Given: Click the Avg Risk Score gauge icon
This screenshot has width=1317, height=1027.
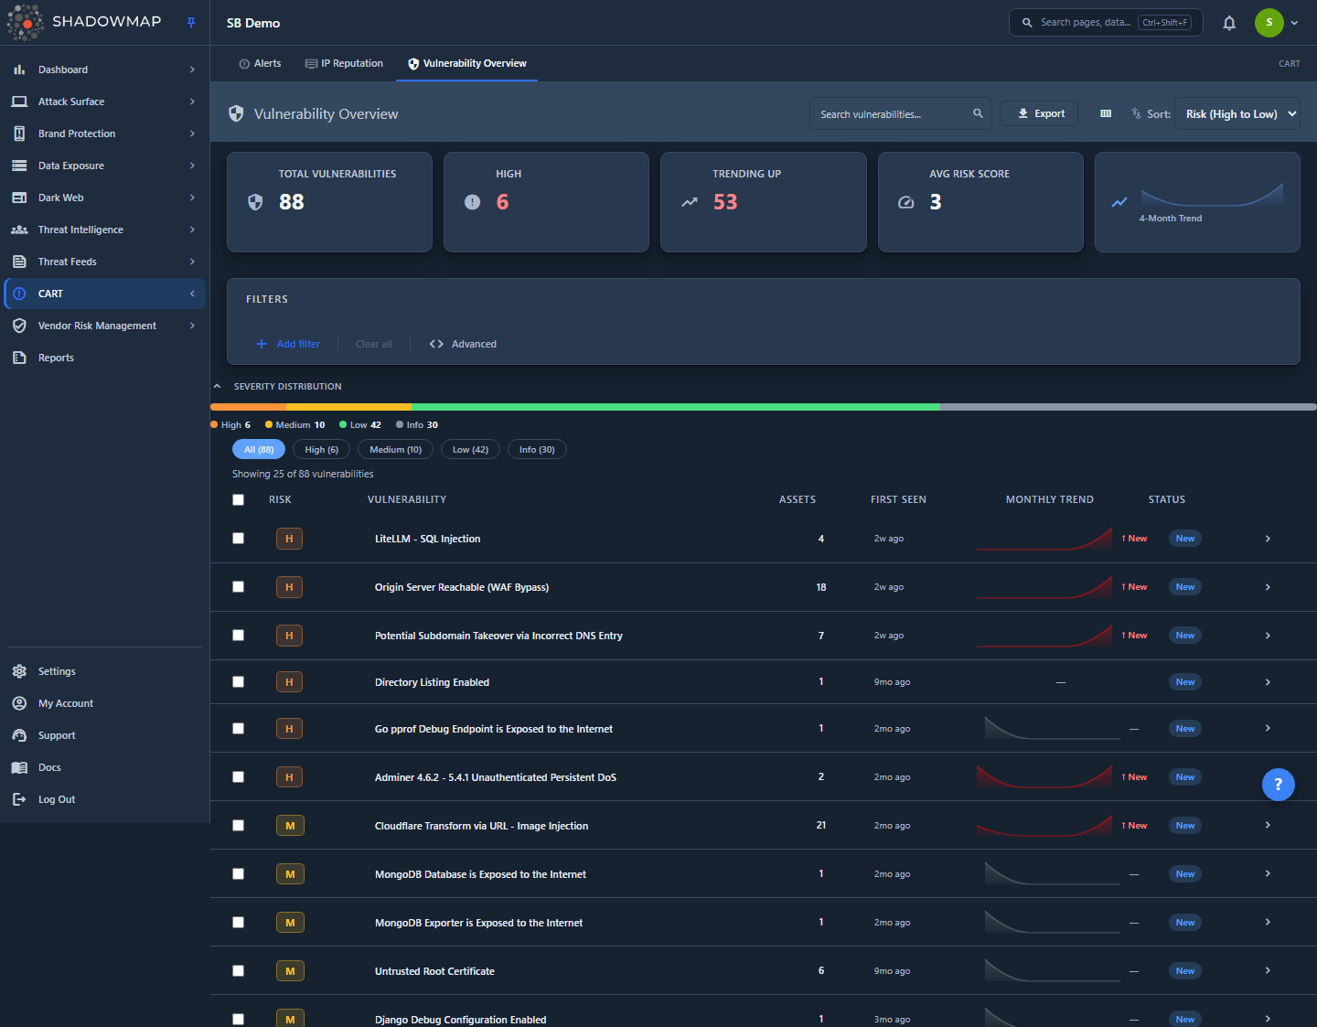Looking at the screenshot, I should click(x=905, y=202).
